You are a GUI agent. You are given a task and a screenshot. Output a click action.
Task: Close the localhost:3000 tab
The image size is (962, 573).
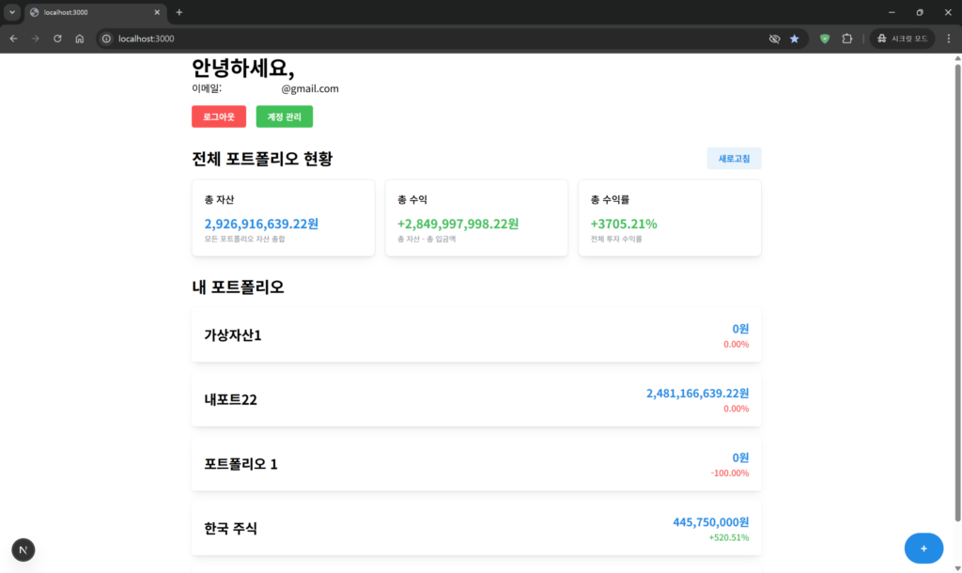pyautogui.click(x=158, y=12)
